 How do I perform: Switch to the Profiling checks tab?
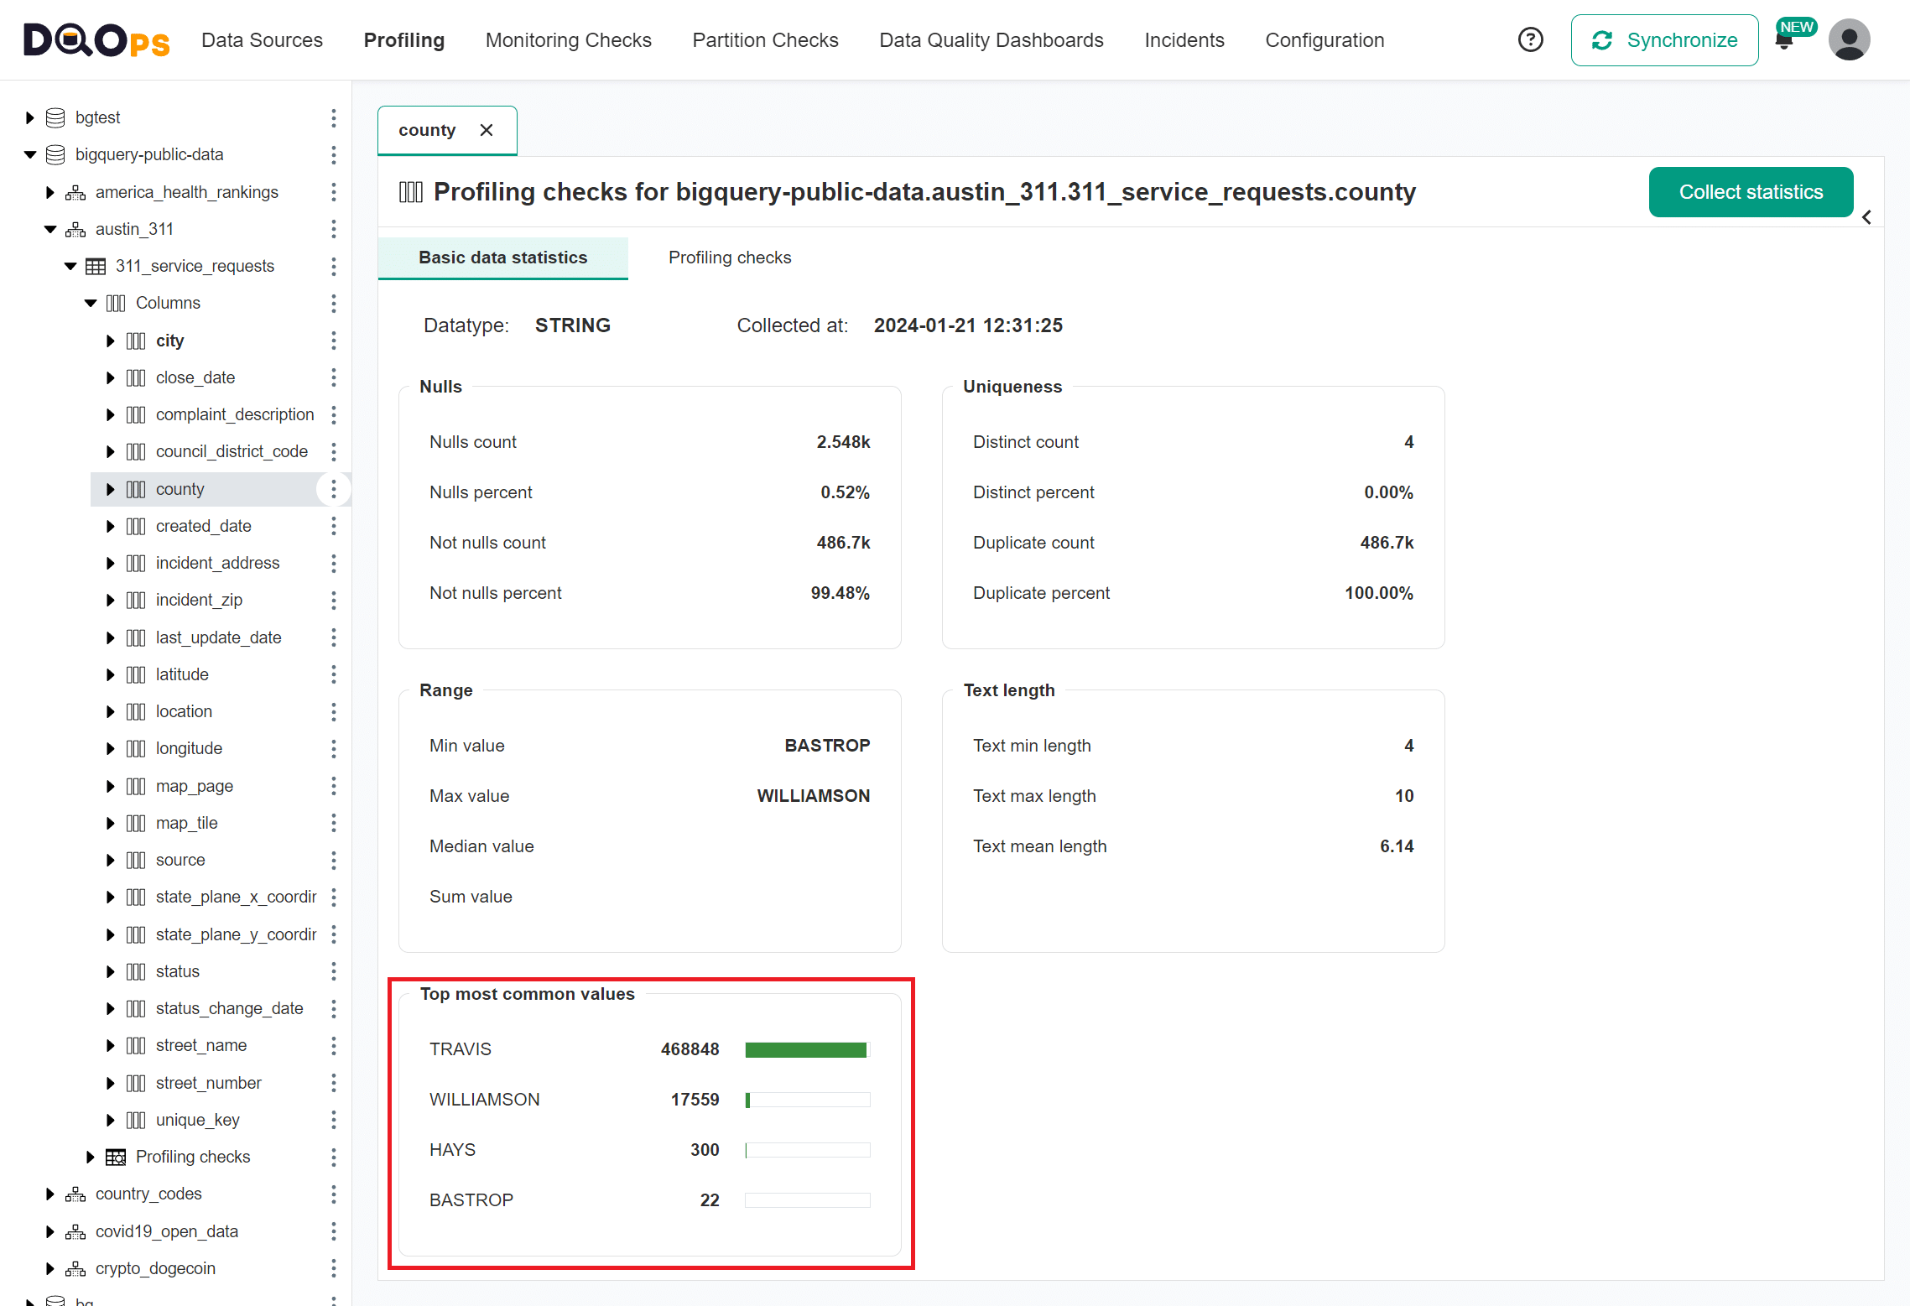(x=729, y=258)
